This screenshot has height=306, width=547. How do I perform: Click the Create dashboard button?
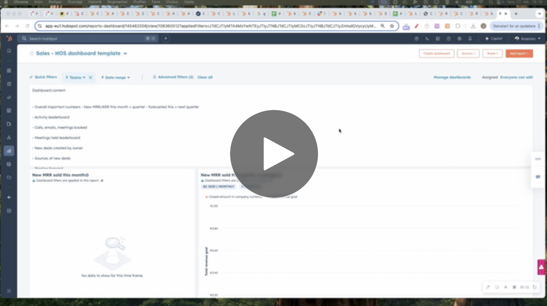coord(436,54)
